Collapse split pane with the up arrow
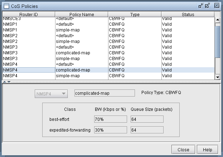The width and height of the screenshot is (223, 157). click(x=4, y=82)
